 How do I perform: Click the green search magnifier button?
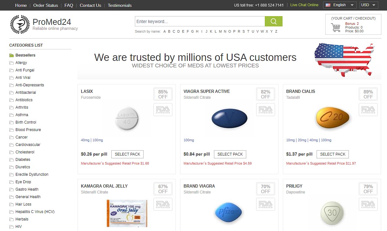(274, 21)
